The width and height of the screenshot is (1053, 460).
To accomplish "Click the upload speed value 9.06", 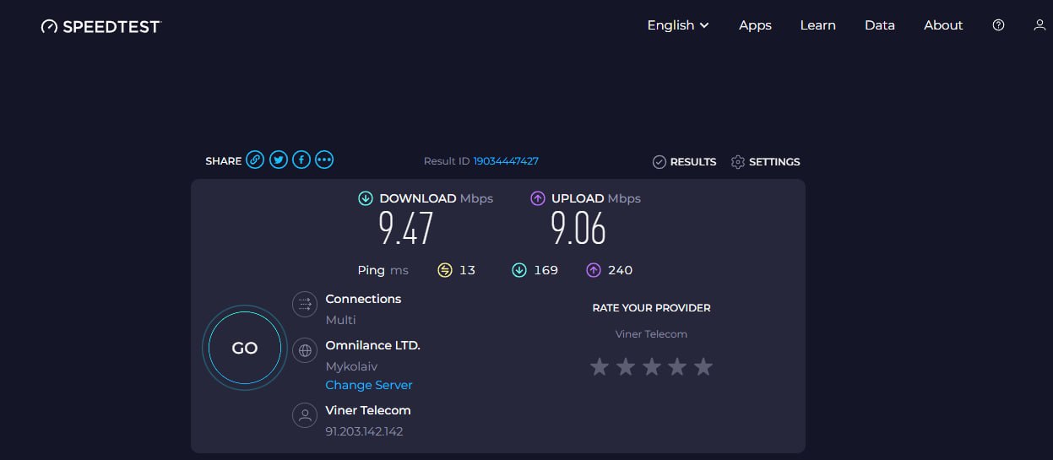I will coord(578,229).
